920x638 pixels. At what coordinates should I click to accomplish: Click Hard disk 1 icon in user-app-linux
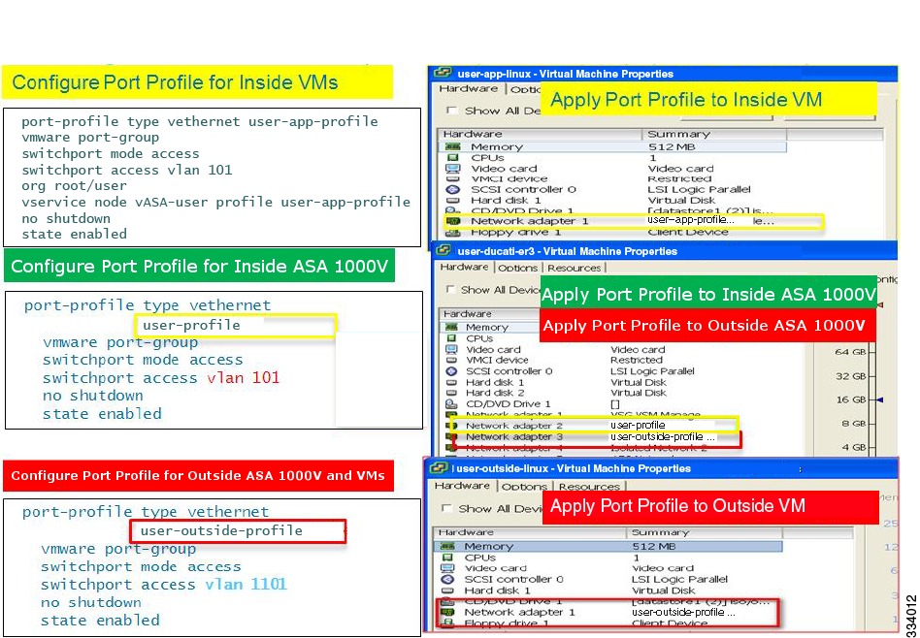click(452, 200)
